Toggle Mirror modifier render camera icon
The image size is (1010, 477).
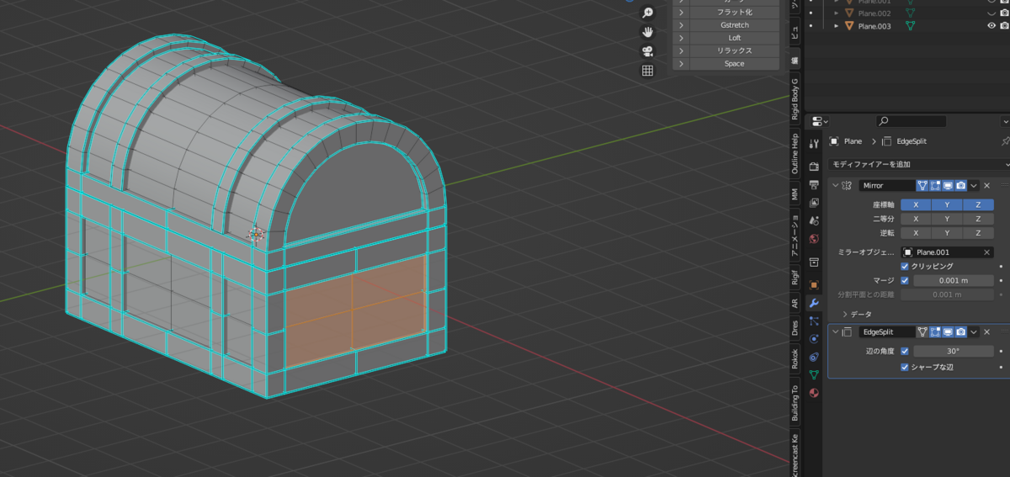[960, 185]
